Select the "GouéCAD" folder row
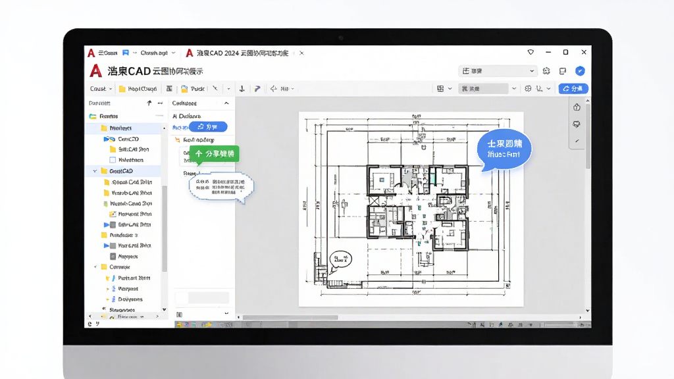 (x=124, y=171)
